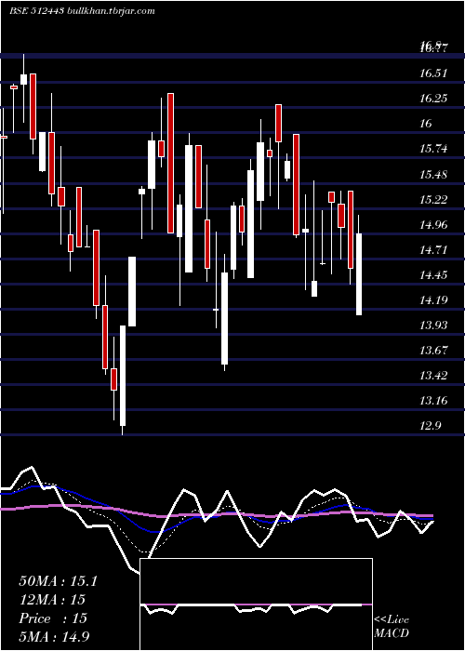Click the 16.25 price axis label

point(433,99)
